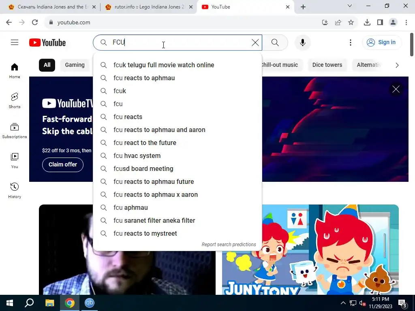Switch to rutor.info Lego Indiana Jones tab
The width and height of the screenshot is (415, 311).
[148, 7]
